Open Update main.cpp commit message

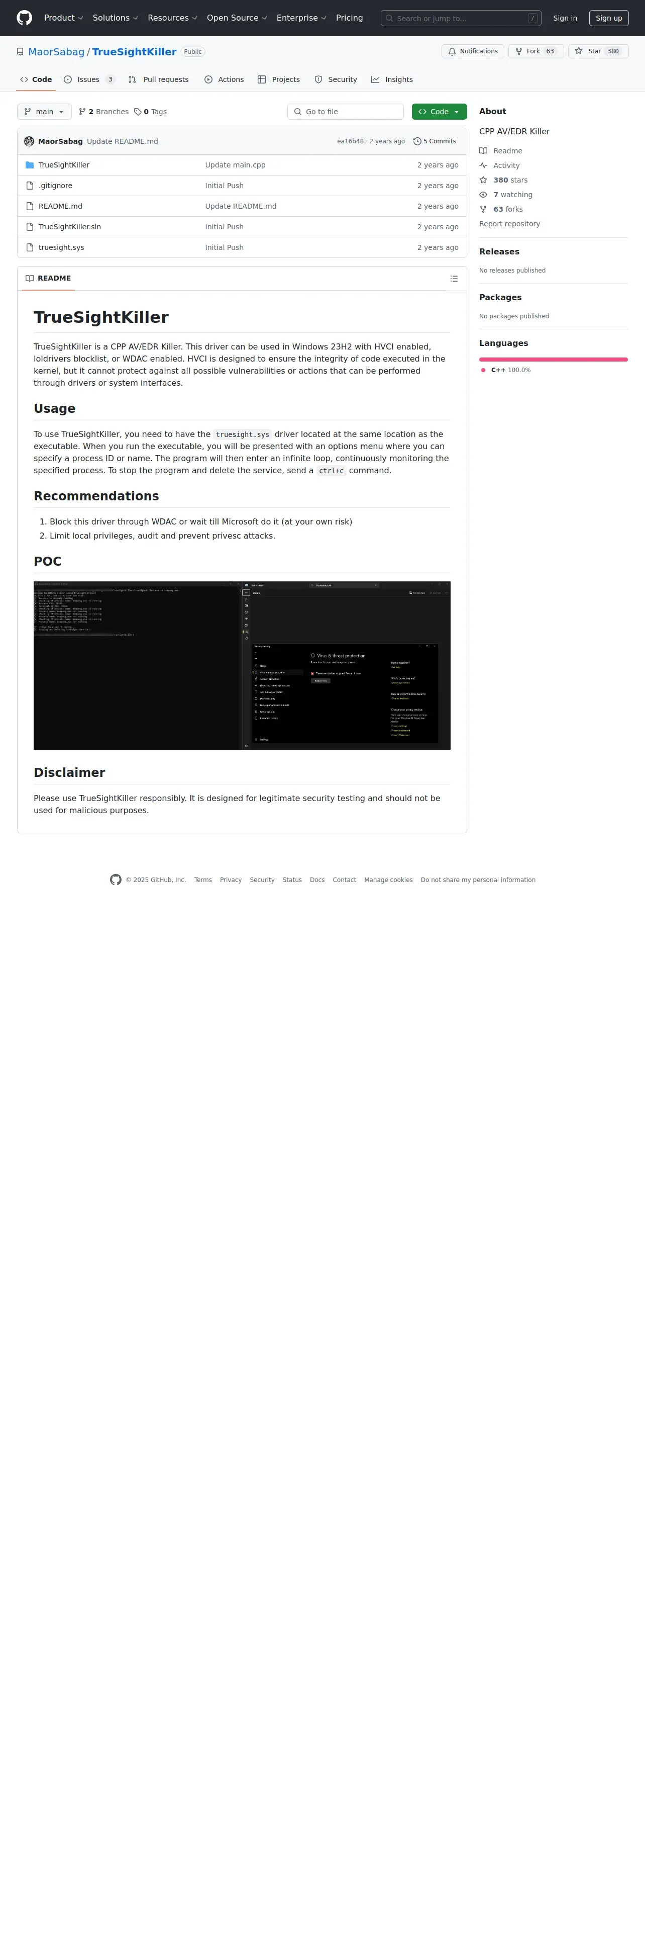point(235,164)
